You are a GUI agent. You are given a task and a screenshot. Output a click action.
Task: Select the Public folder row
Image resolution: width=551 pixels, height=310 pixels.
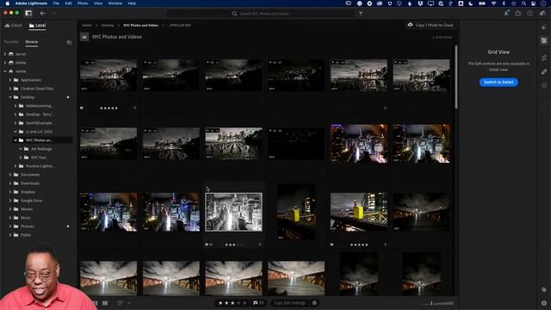tap(39, 235)
